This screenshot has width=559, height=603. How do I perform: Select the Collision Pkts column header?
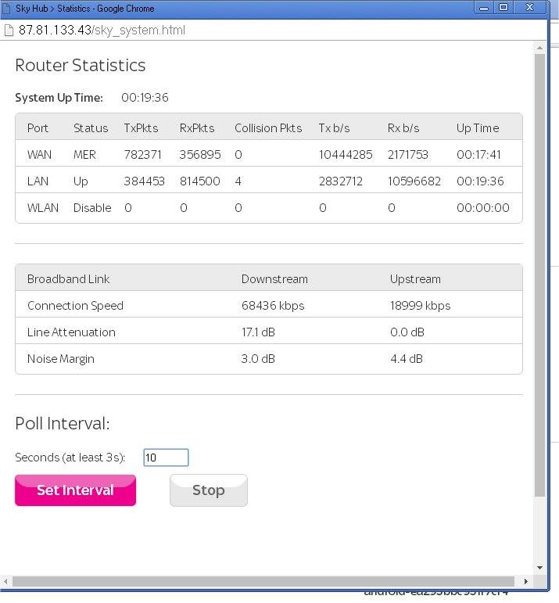point(268,128)
